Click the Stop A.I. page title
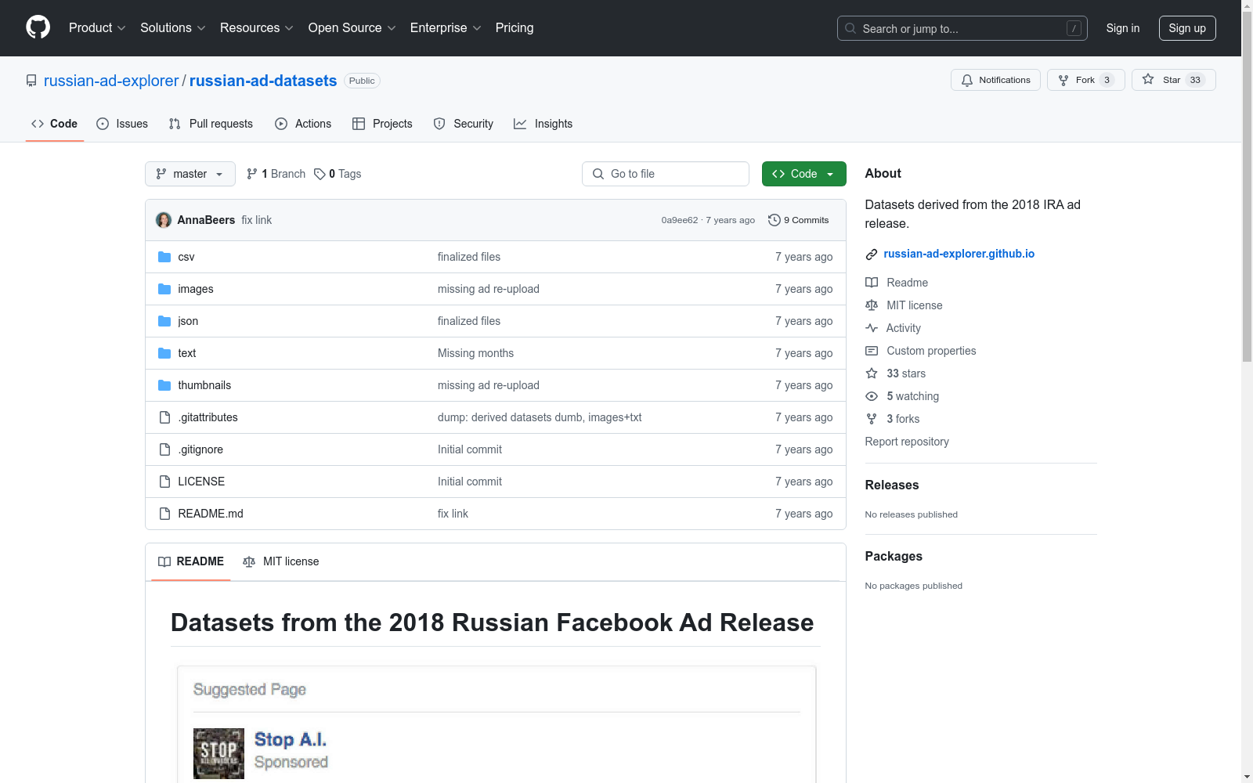 coord(291,740)
